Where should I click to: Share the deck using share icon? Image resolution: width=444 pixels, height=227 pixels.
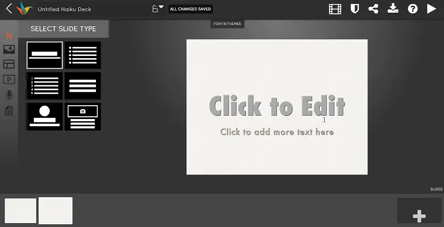[374, 9]
